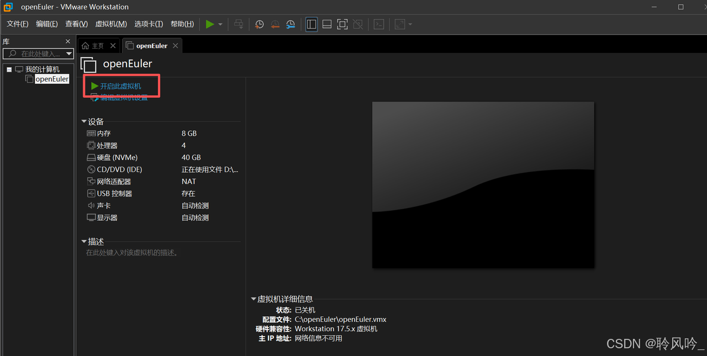Click the revert to snapshot toolbar icon
This screenshot has height=356, width=707.
275,24
